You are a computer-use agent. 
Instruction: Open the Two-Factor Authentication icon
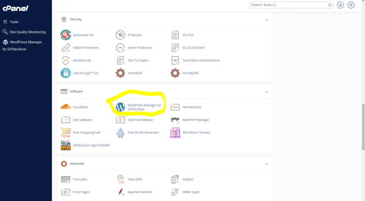[175, 60]
